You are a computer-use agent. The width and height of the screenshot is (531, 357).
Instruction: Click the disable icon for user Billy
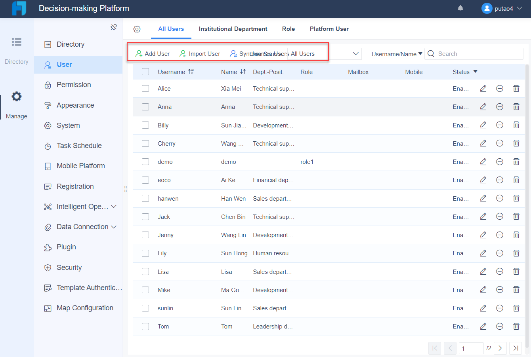coord(499,125)
